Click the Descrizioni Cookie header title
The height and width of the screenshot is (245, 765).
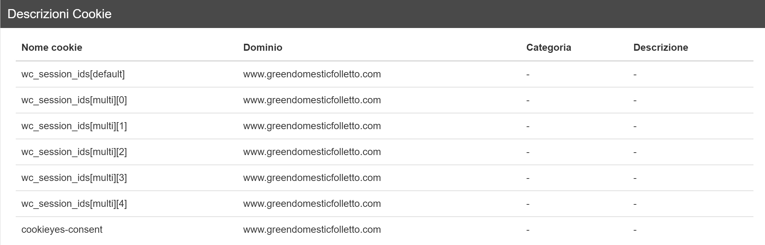[59, 14]
